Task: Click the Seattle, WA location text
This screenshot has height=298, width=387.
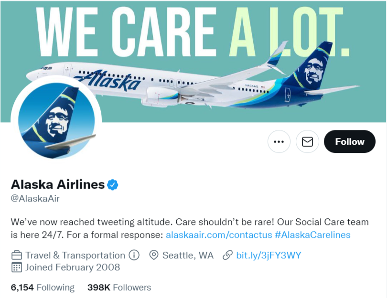Action: pos(188,255)
